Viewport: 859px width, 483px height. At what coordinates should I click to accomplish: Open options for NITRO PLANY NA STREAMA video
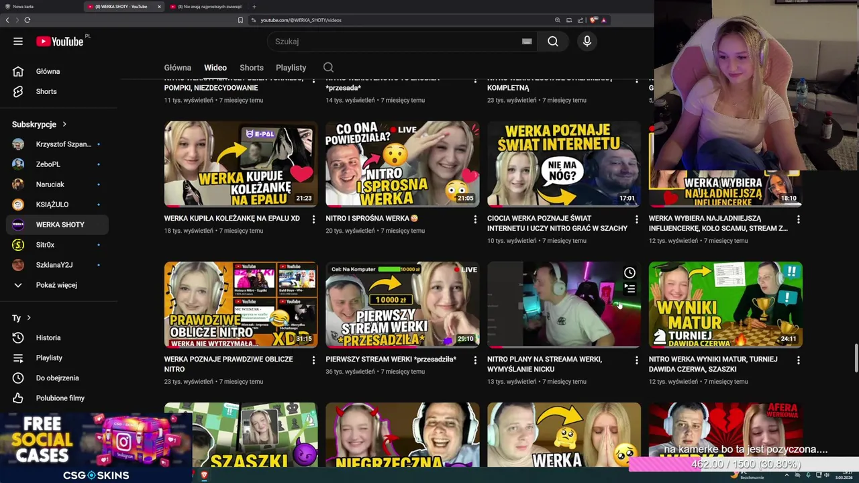(637, 360)
